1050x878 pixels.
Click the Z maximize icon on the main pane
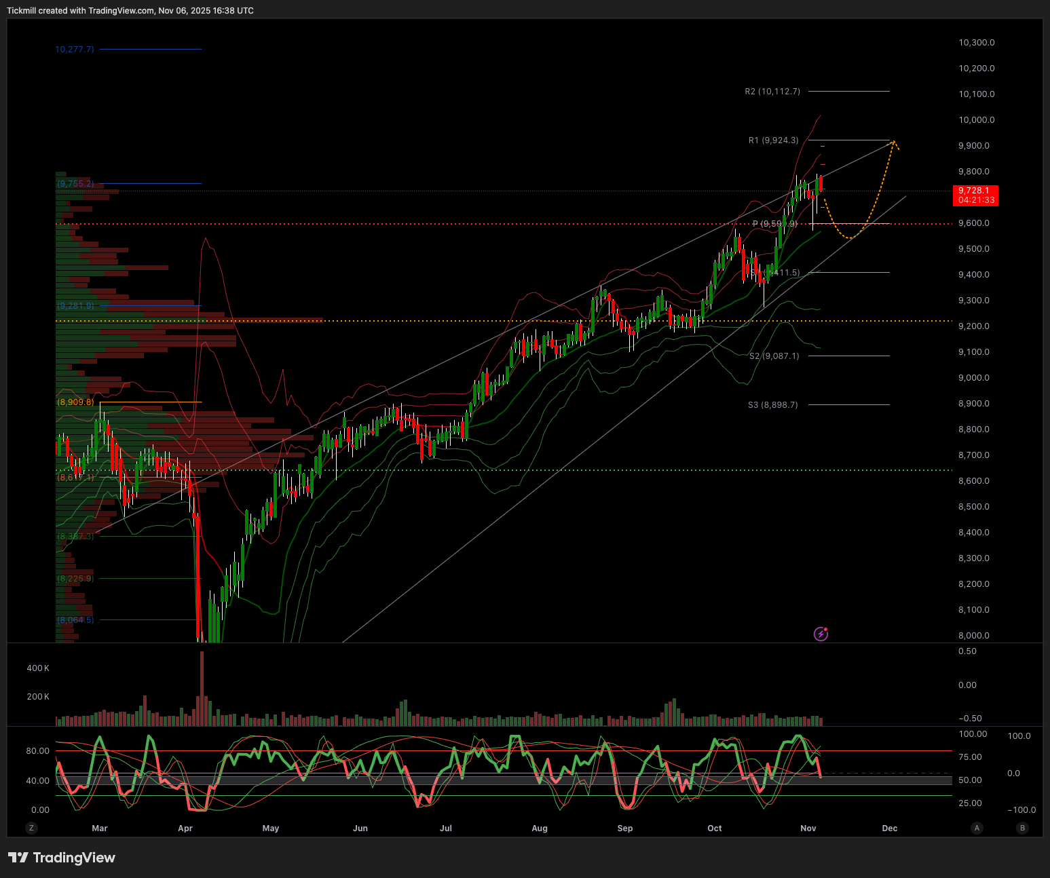coord(31,828)
